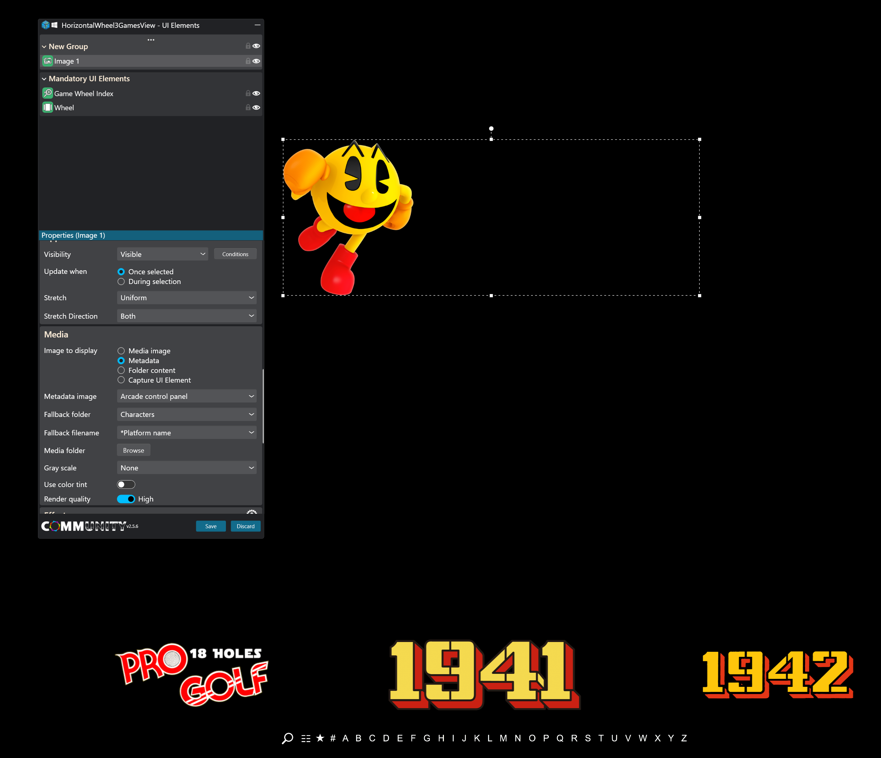
Task: Choose the Folder content radio option
Action: 121,370
